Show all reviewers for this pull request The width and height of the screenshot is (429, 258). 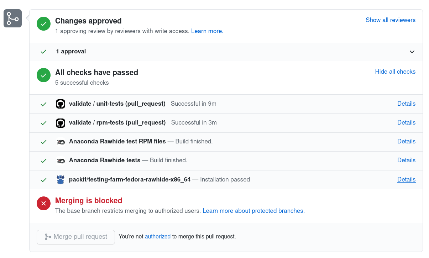[390, 20]
